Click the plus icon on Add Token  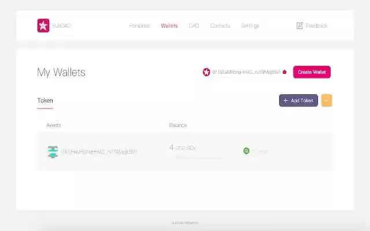pyautogui.click(x=286, y=100)
